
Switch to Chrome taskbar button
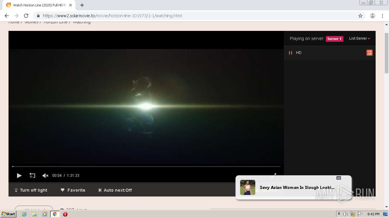pos(55,214)
